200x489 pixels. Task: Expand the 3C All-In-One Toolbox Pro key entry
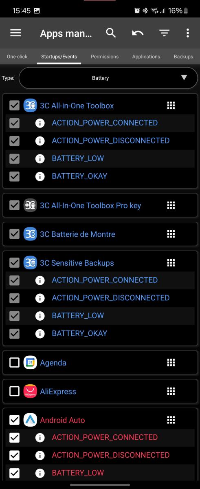[90, 205]
